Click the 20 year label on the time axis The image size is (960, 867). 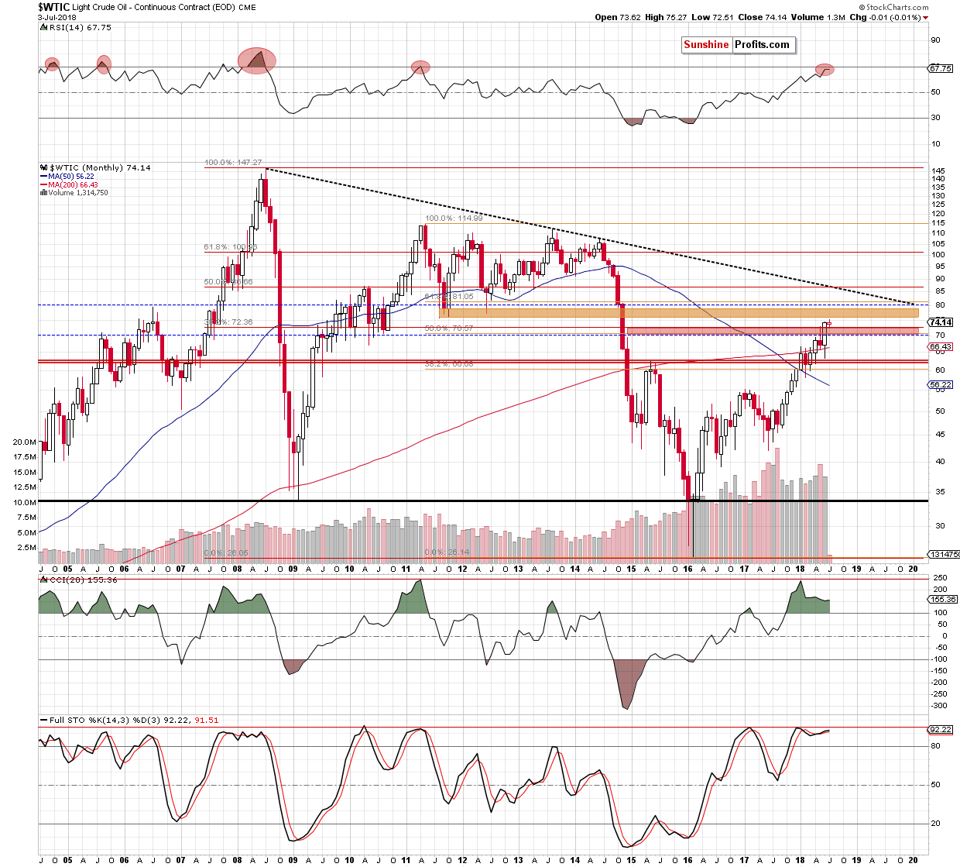tap(913, 569)
